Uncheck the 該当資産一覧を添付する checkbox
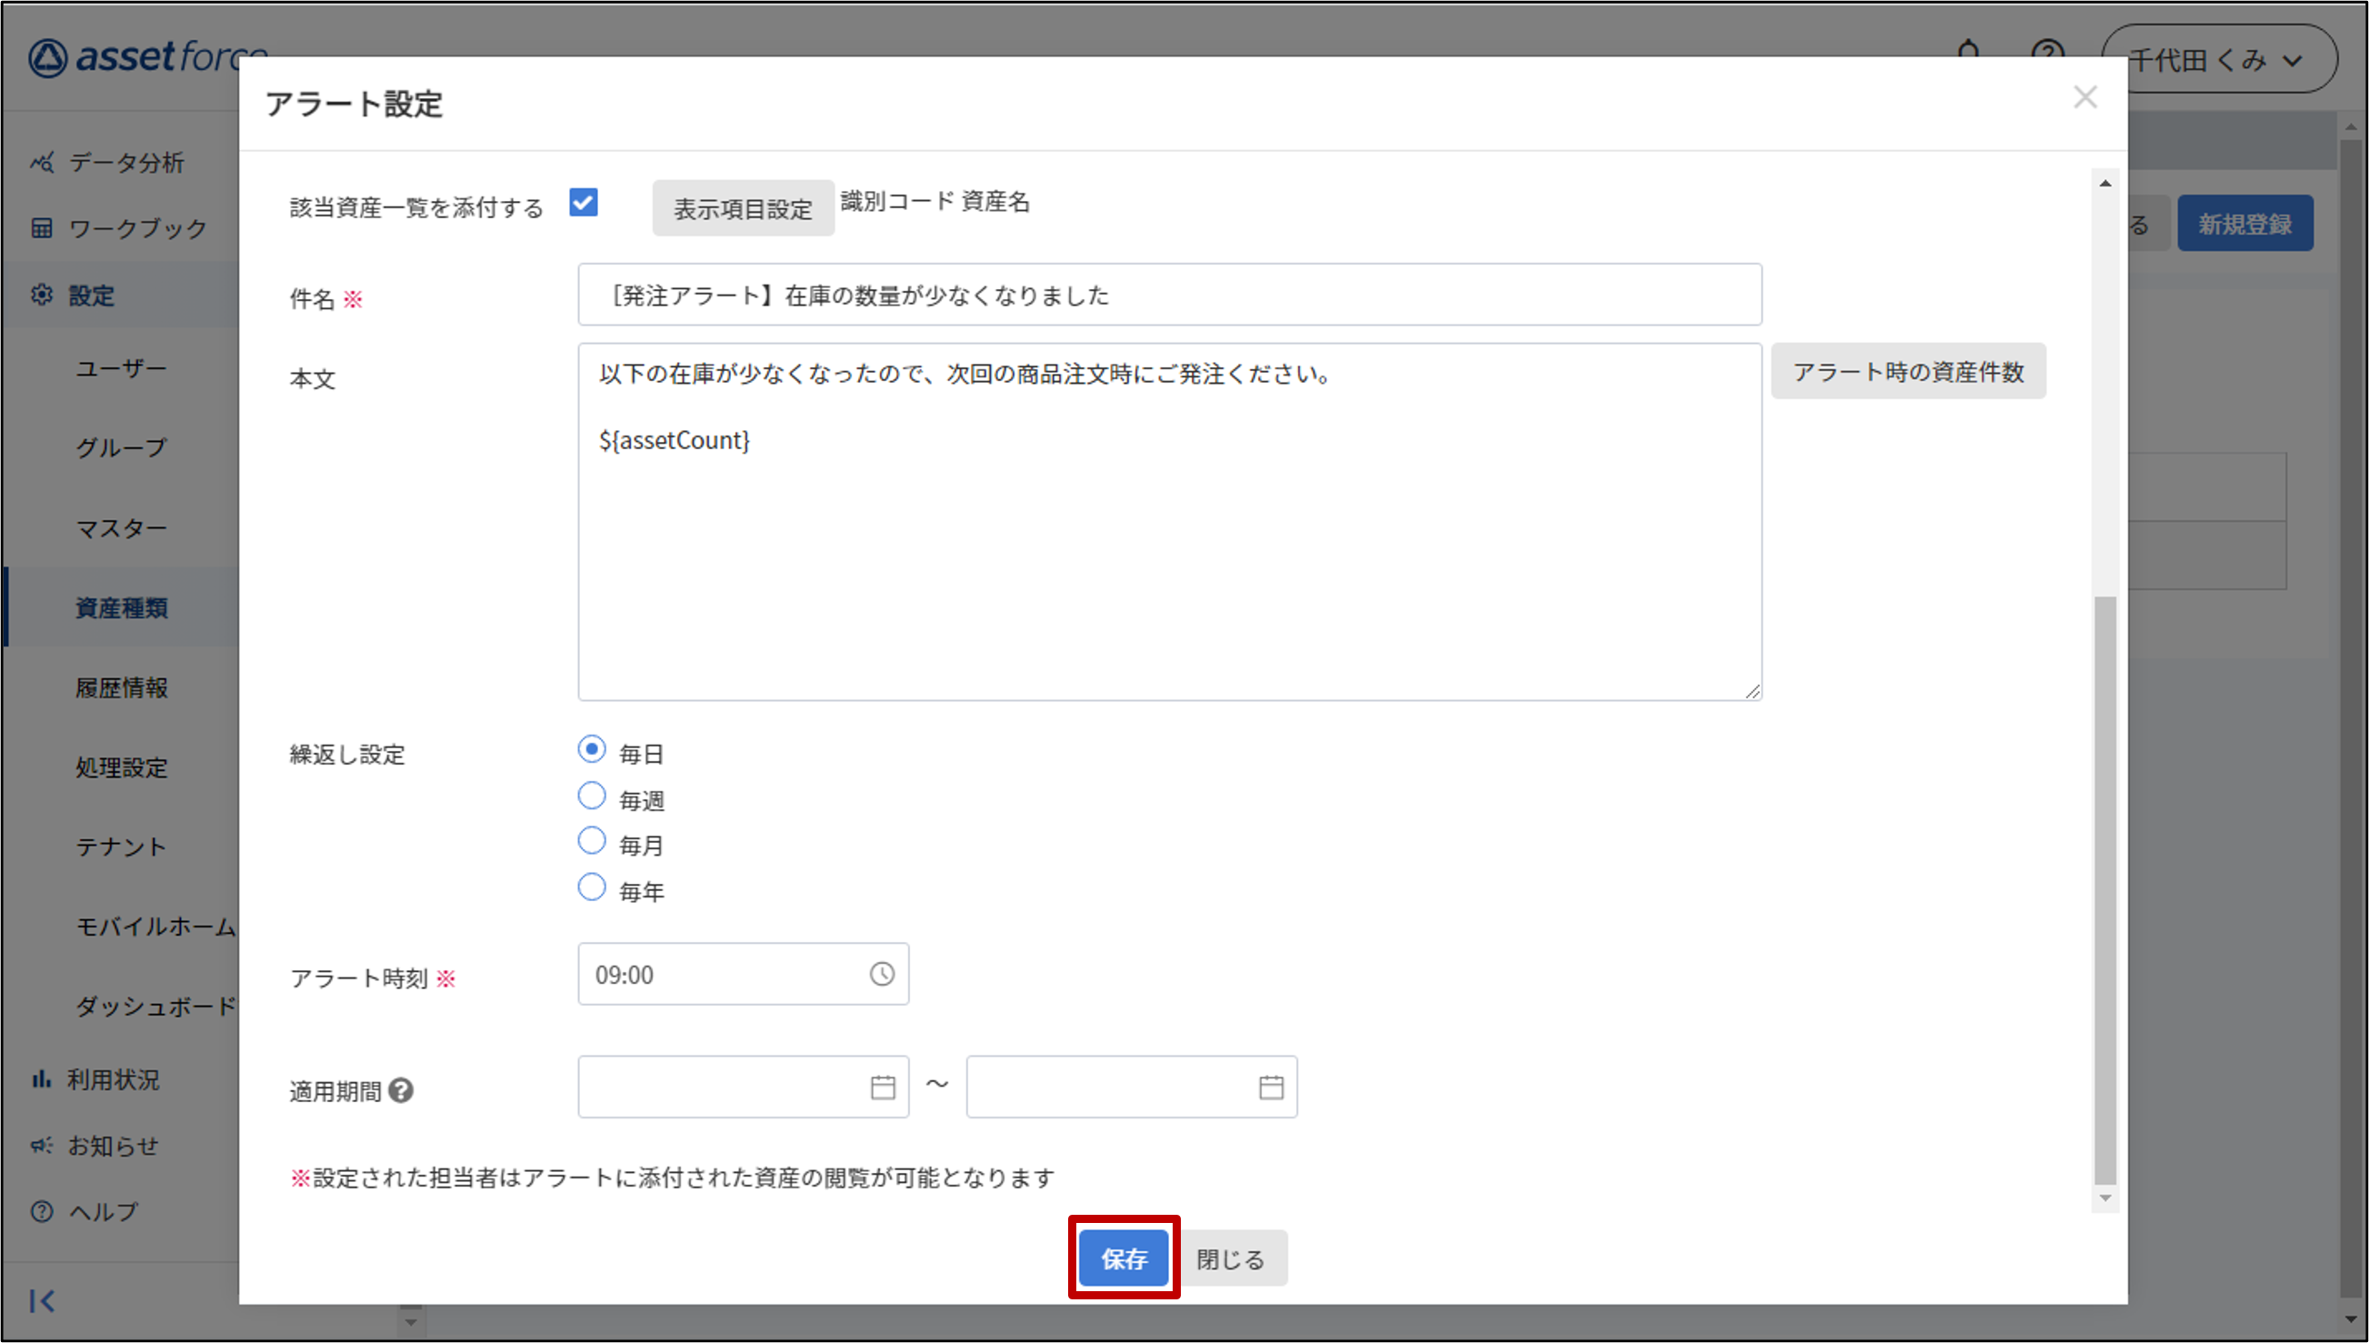2369x1343 pixels. coord(584,202)
